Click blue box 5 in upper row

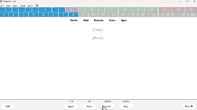[x=59, y=10]
